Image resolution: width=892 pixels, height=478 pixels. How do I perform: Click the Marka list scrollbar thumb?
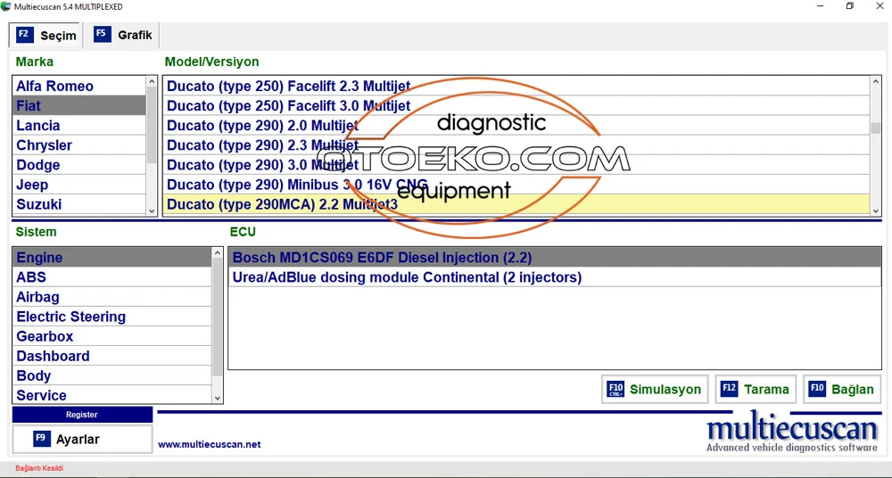[152, 125]
